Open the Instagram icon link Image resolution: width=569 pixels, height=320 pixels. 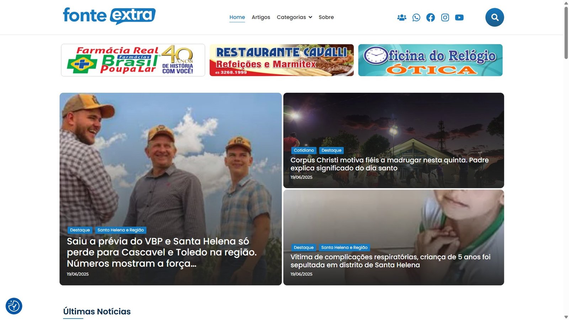click(445, 17)
